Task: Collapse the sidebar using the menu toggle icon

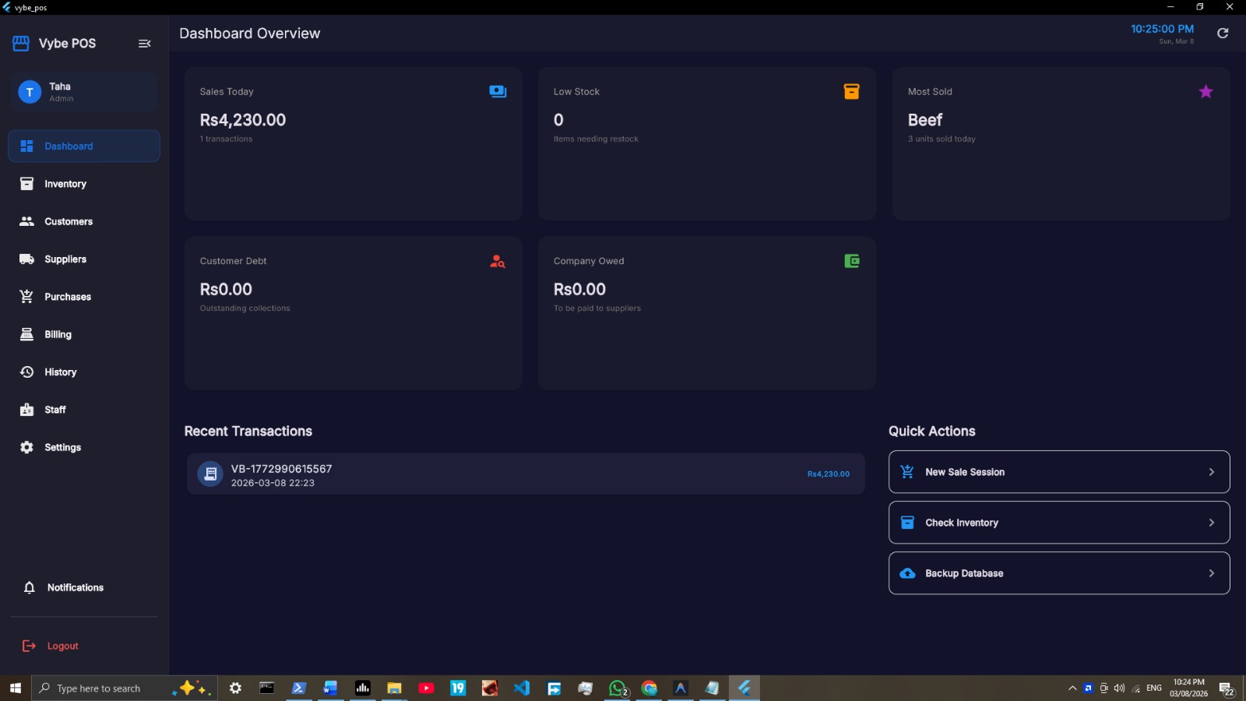Action: point(144,44)
